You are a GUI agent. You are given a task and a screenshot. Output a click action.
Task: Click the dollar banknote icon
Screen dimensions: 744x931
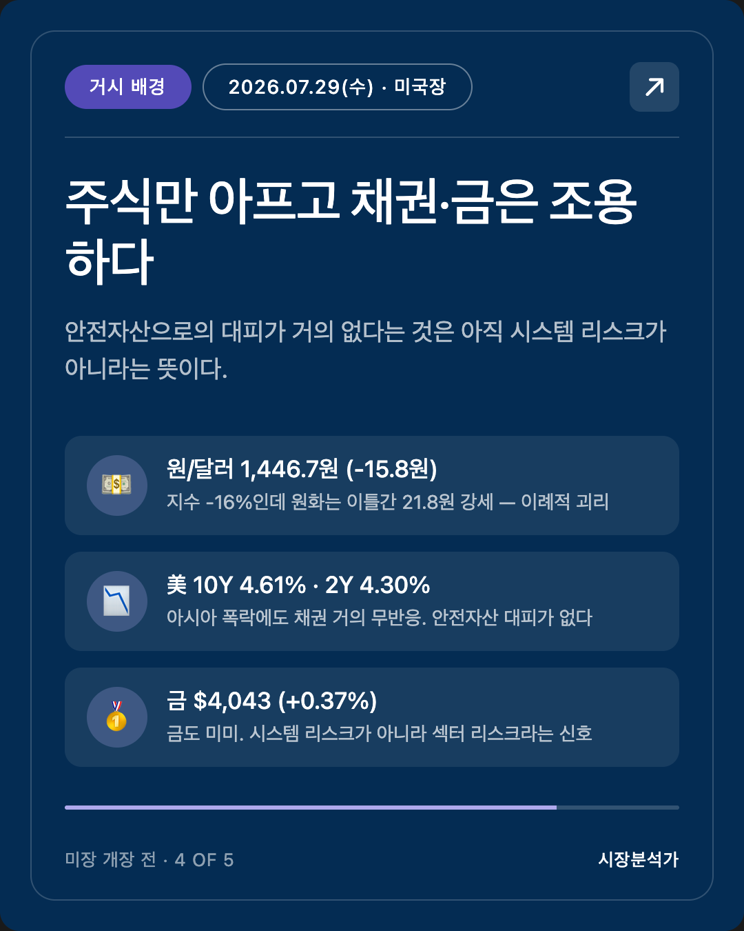point(116,485)
